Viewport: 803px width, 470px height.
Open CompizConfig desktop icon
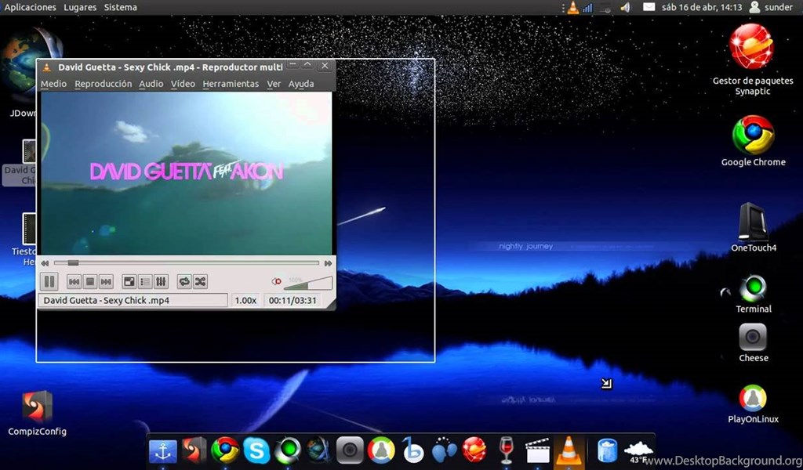[x=37, y=414]
